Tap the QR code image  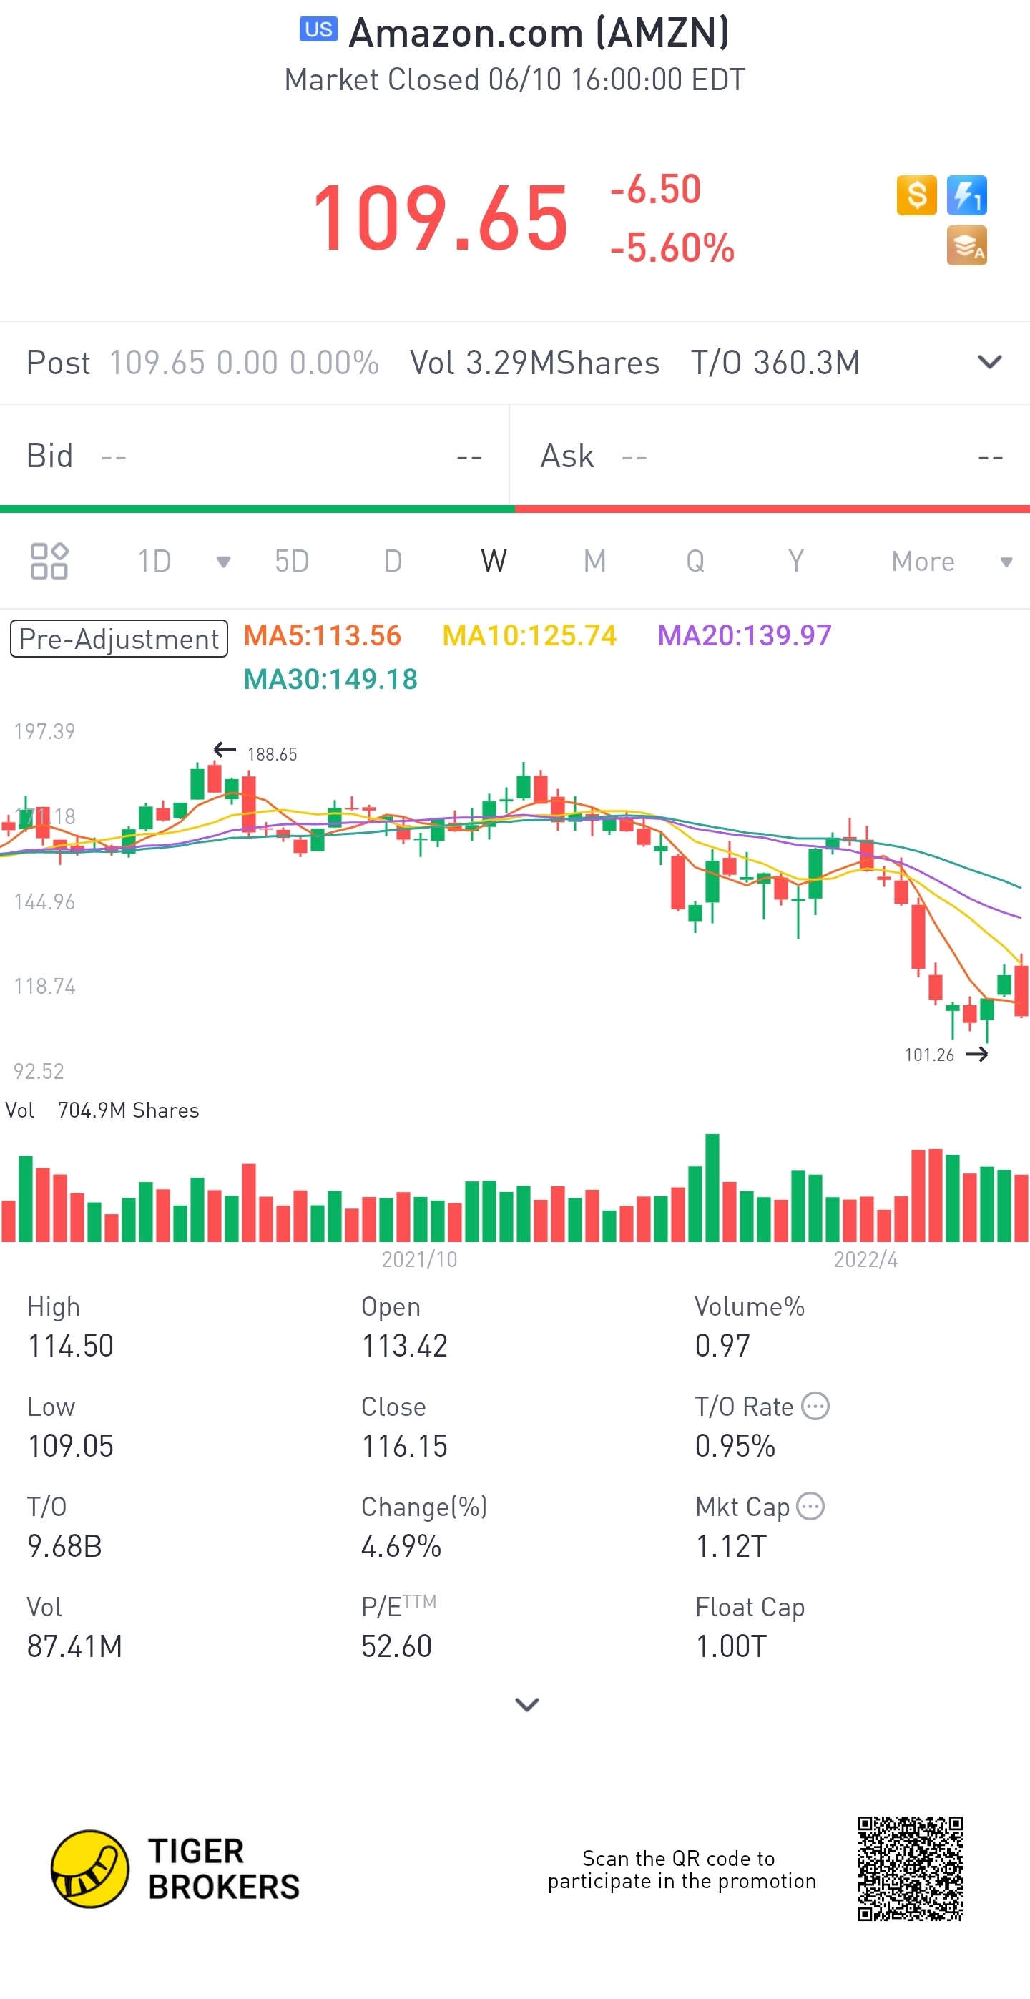point(910,1869)
